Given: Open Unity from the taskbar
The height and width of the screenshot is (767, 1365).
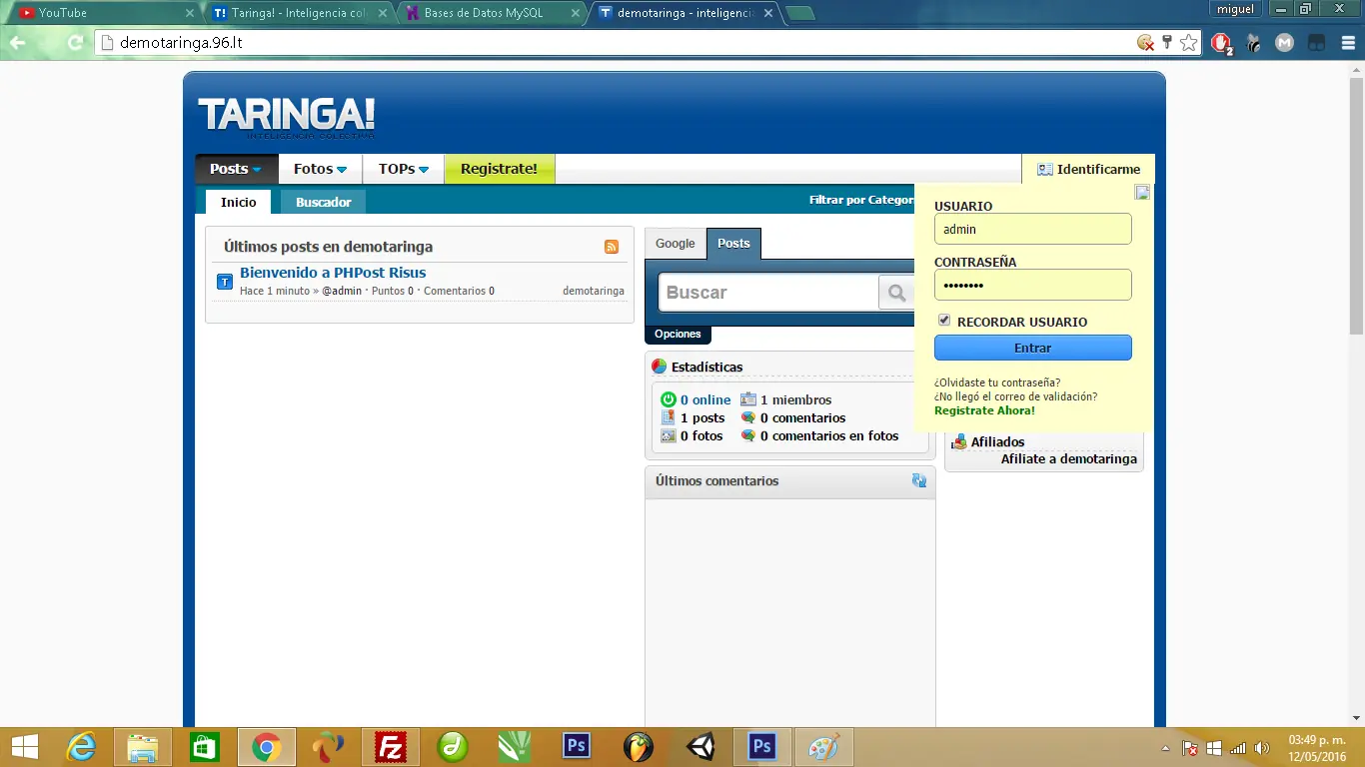Looking at the screenshot, I should coord(700,746).
